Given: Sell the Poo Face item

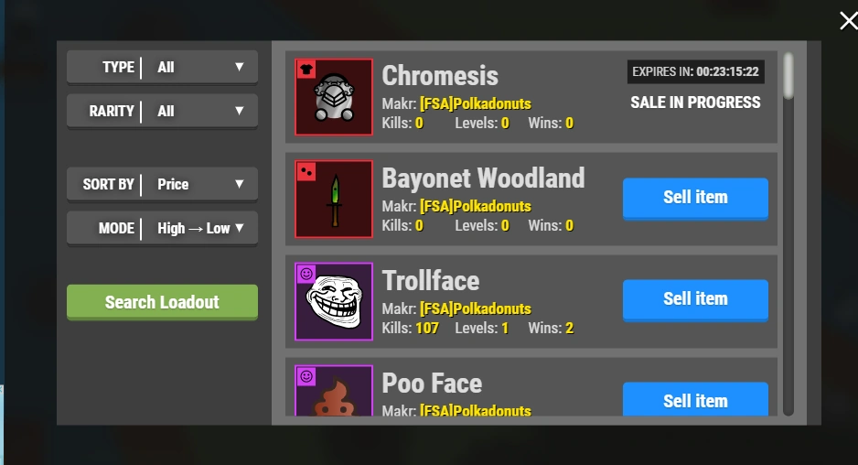Looking at the screenshot, I should click(695, 399).
